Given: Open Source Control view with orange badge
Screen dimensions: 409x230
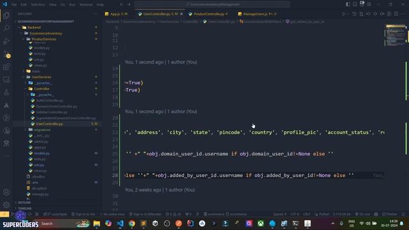Looking at the screenshot, I should pos(7,54).
